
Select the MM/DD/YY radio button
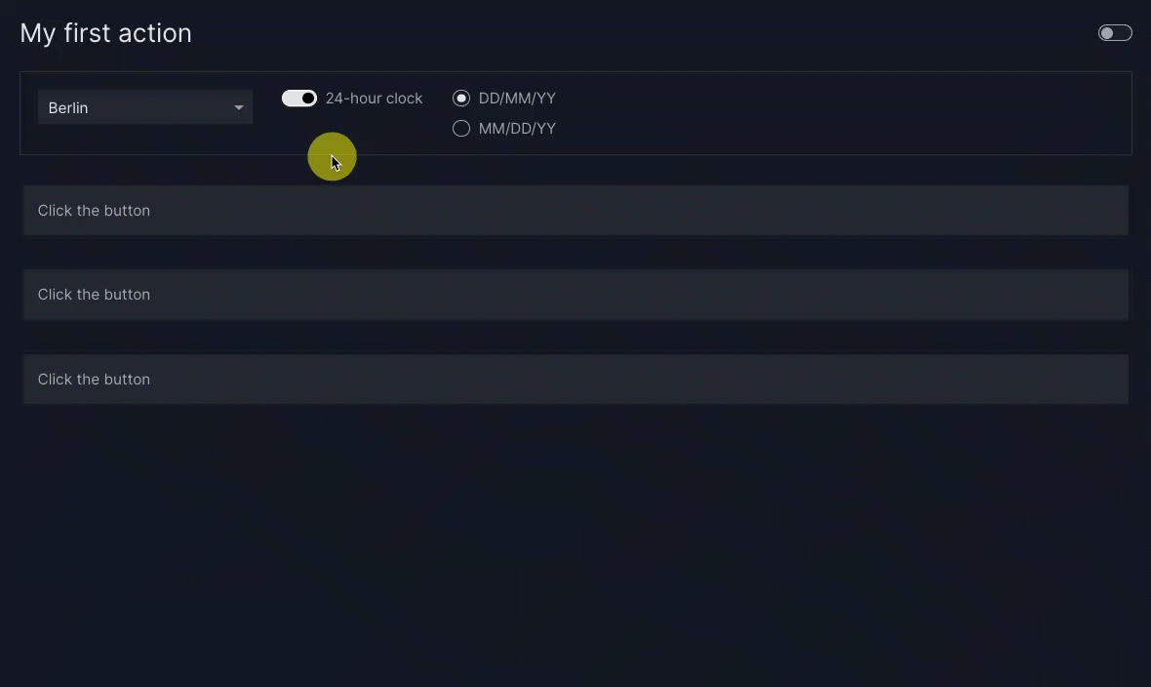point(461,129)
